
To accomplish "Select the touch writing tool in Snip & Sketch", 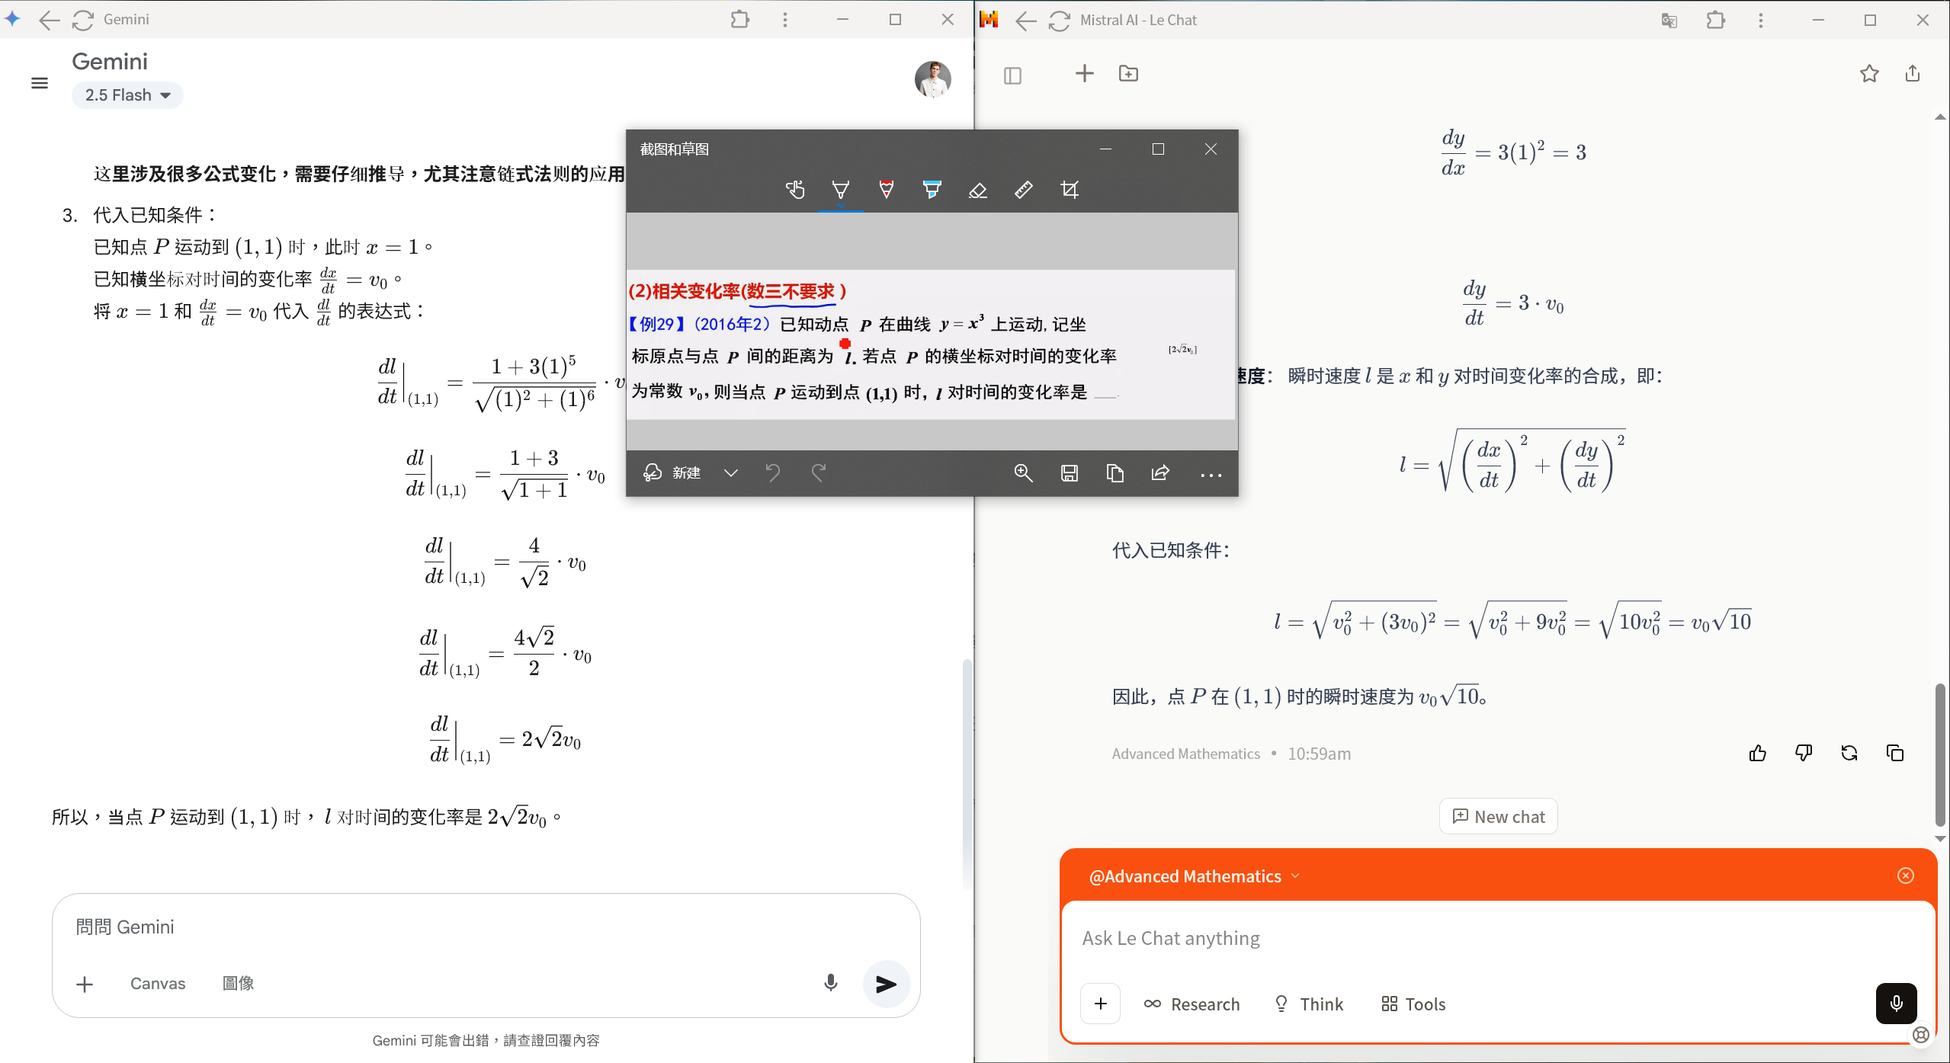I will [x=795, y=190].
